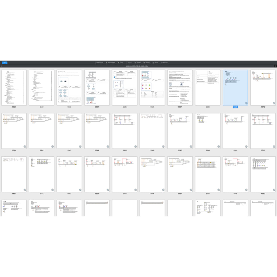Click the round badge on page 5539 thumbnail
This screenshot has height=277, width=277.
tap(246, 103)
